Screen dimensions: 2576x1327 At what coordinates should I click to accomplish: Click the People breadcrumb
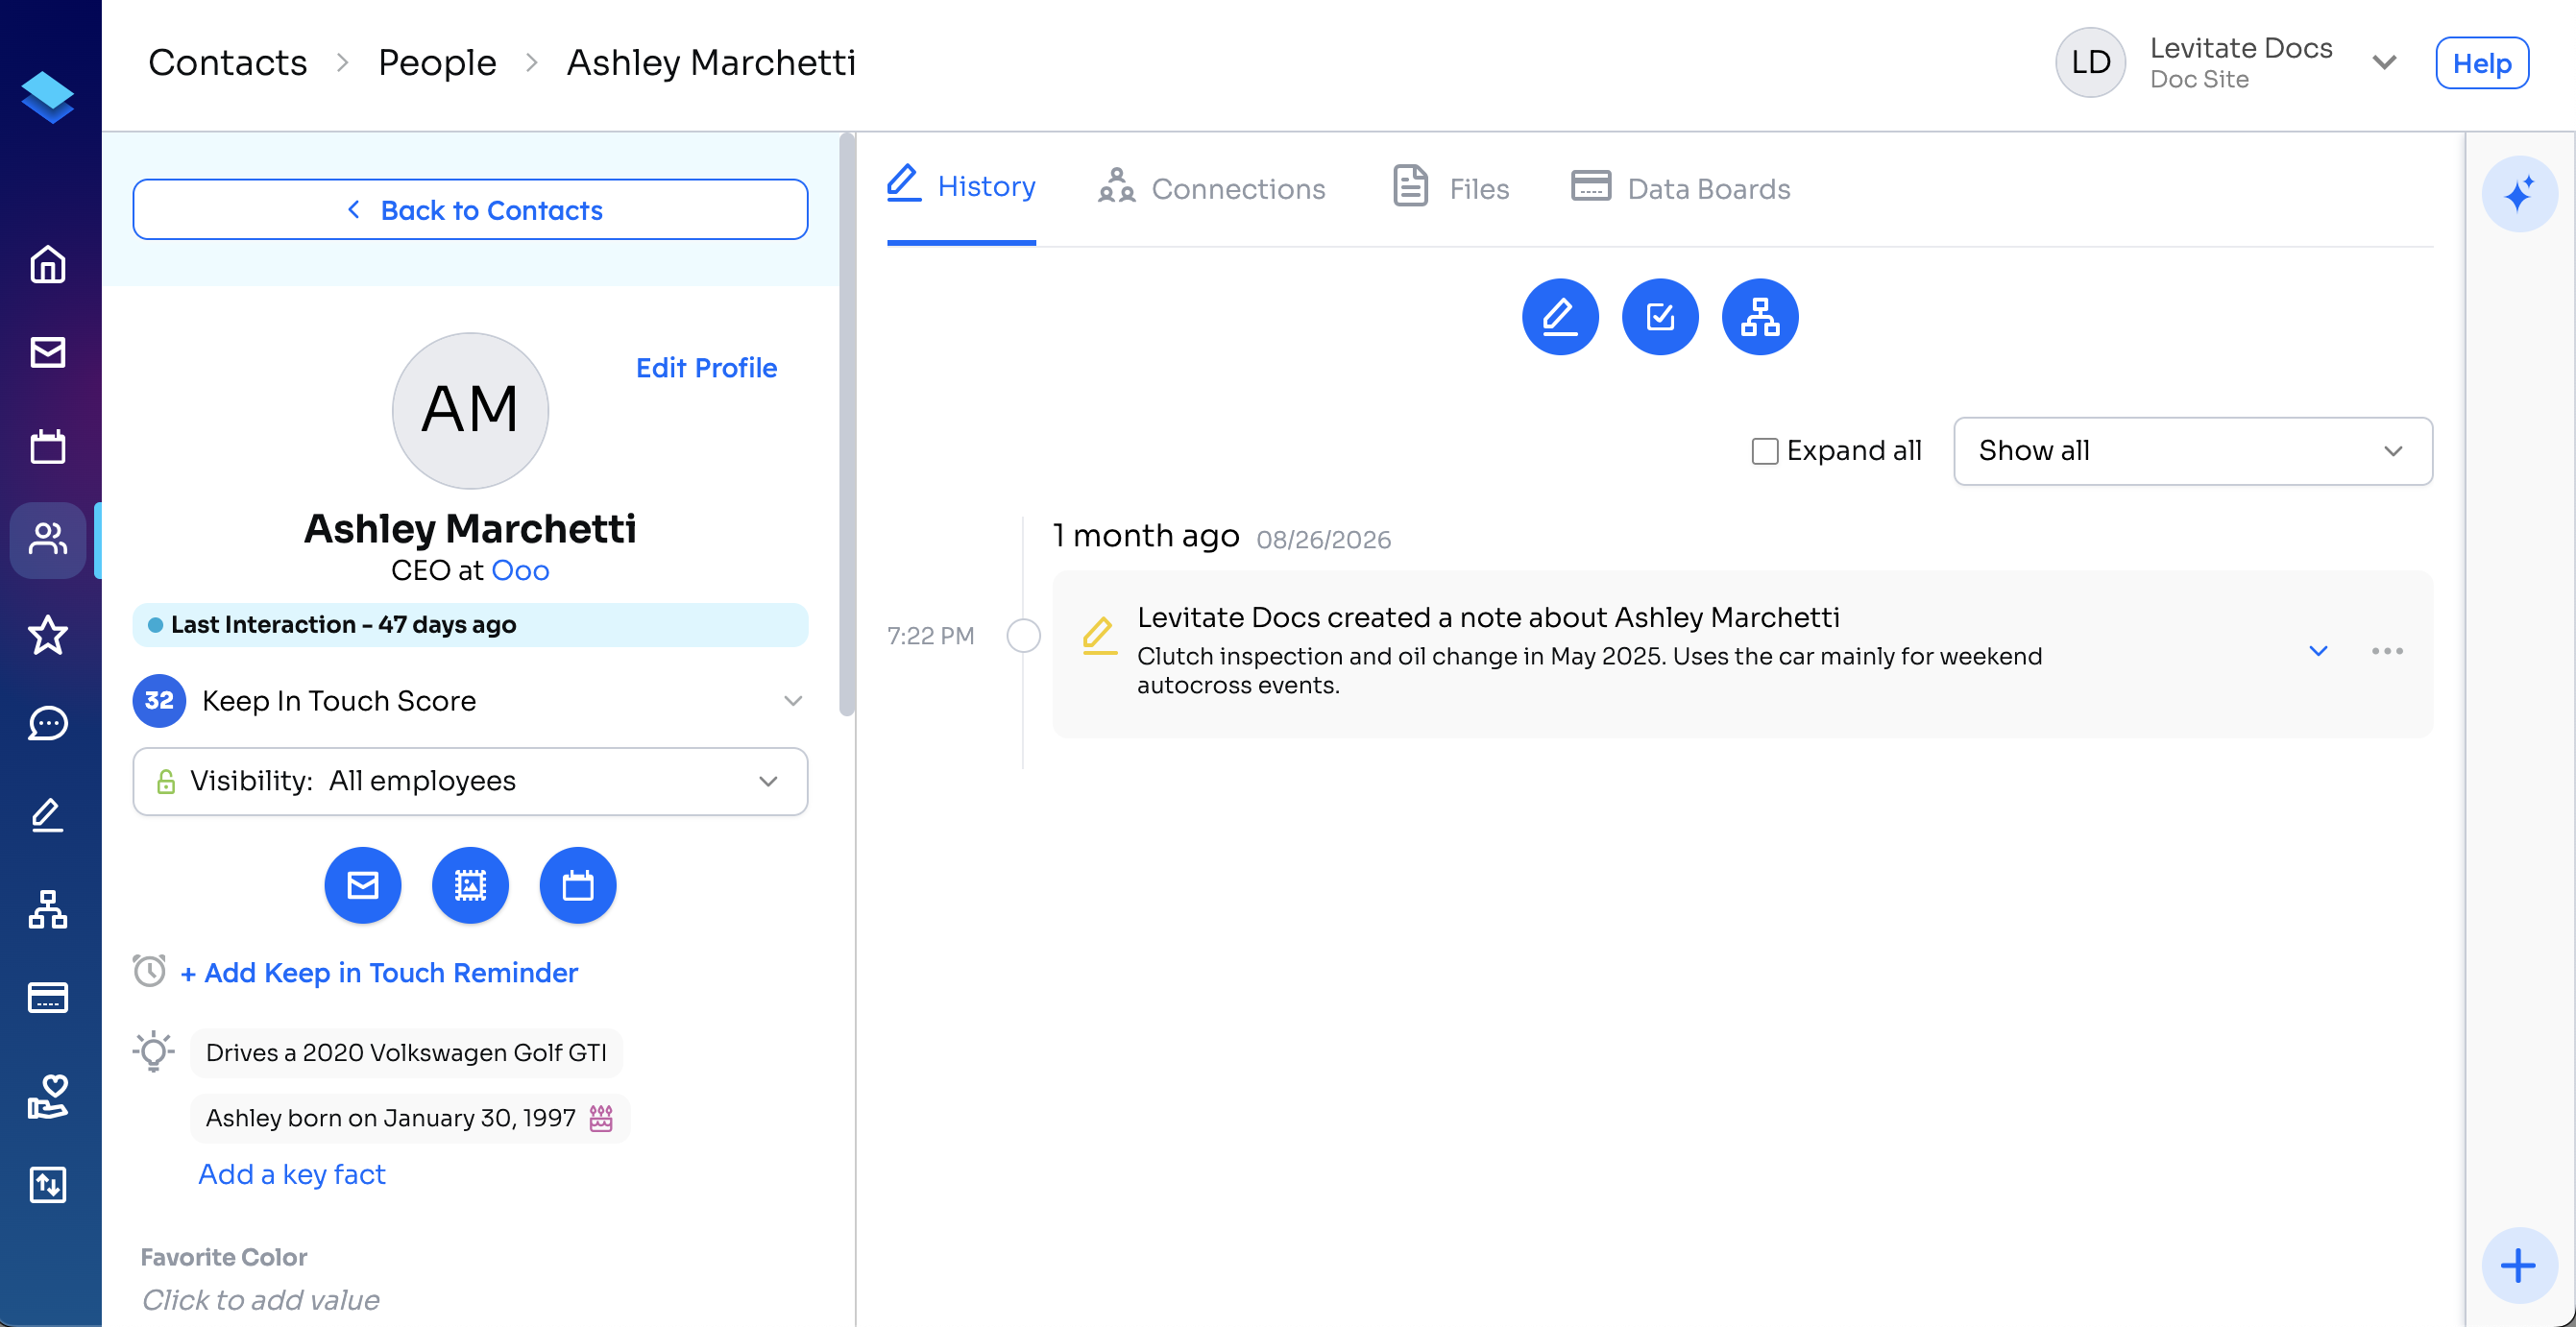click(437, 62)
